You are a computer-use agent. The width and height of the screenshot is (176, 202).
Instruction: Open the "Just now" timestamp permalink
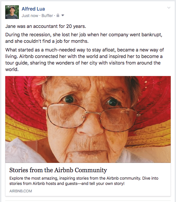(x=30, y=16)
